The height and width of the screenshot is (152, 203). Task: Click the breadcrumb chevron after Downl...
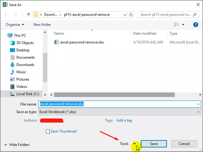tap(60, 15)
